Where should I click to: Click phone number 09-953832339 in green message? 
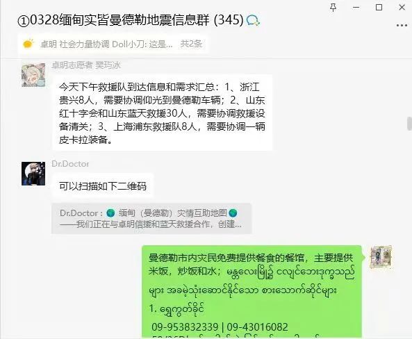185,327
